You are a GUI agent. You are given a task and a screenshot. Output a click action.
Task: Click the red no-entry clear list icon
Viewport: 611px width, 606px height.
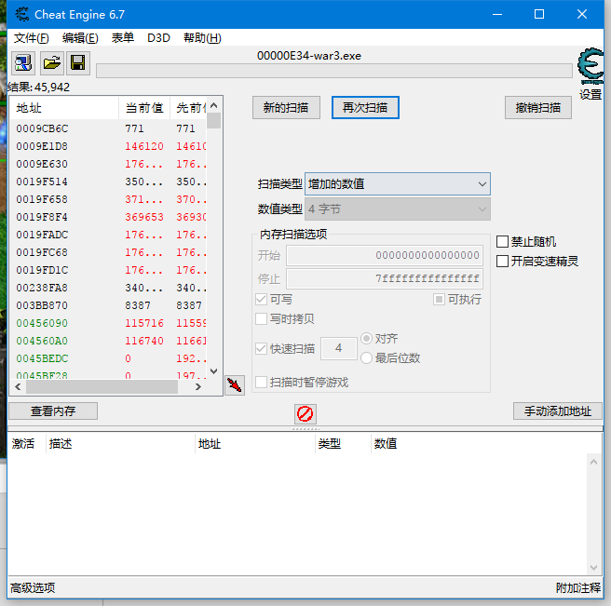(305, 413)
